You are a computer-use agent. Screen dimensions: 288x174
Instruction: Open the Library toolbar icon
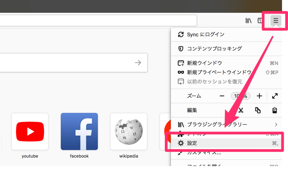248,21
